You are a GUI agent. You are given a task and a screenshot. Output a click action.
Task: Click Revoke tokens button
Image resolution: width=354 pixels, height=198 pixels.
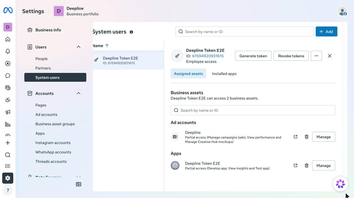point(291,56)
